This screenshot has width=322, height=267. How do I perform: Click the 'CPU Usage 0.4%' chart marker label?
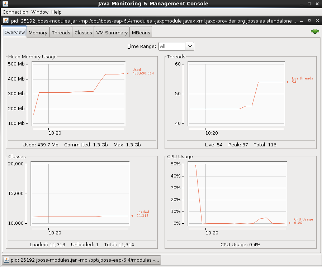[x=303, y=221]
